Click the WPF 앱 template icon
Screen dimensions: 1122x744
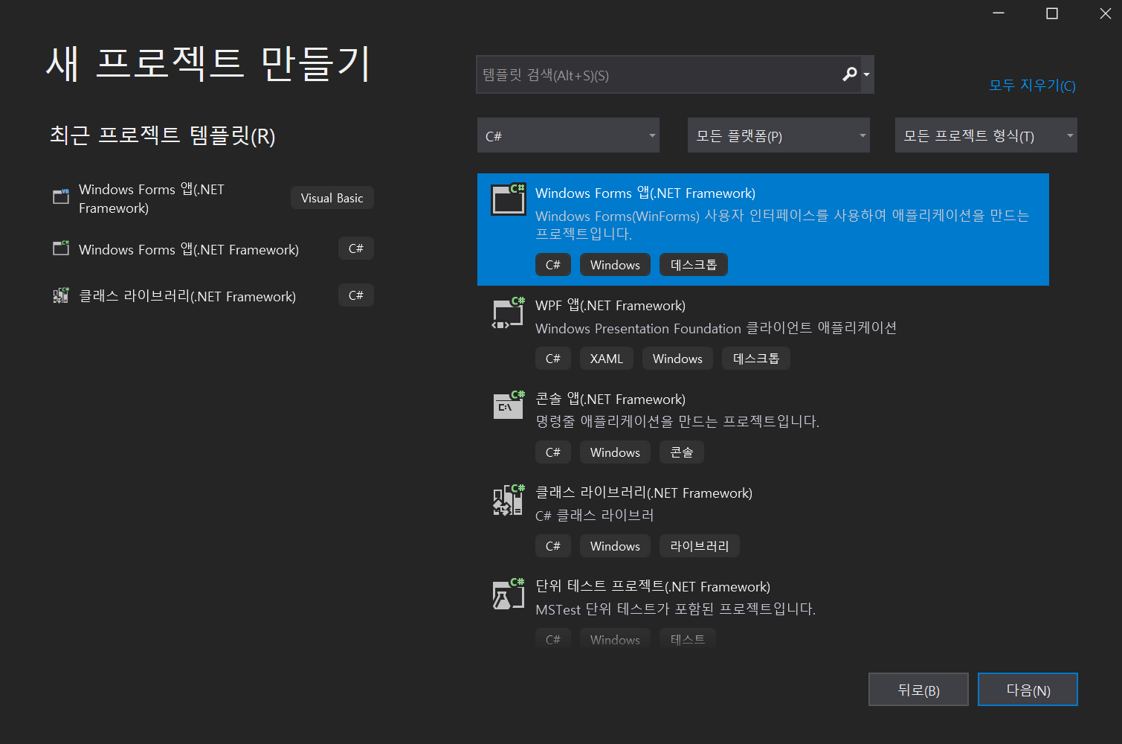(x=508, y=312)
